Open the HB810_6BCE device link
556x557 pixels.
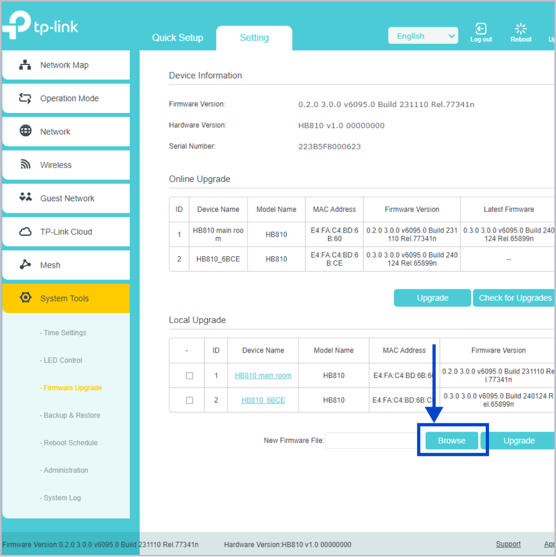pos(263,400)
